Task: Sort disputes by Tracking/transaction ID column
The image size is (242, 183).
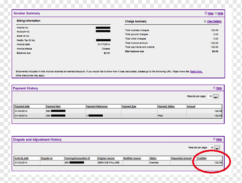Action: point(77,158)
